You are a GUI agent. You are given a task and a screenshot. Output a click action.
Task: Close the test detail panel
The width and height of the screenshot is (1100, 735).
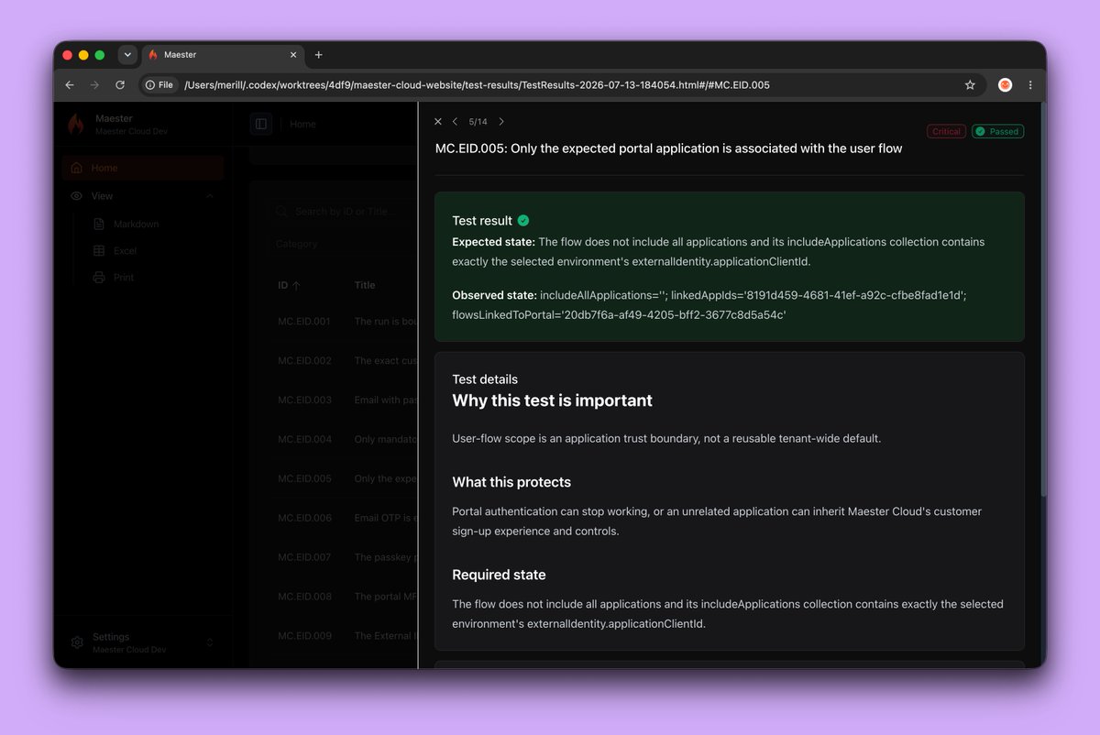(x=438, y=122)
